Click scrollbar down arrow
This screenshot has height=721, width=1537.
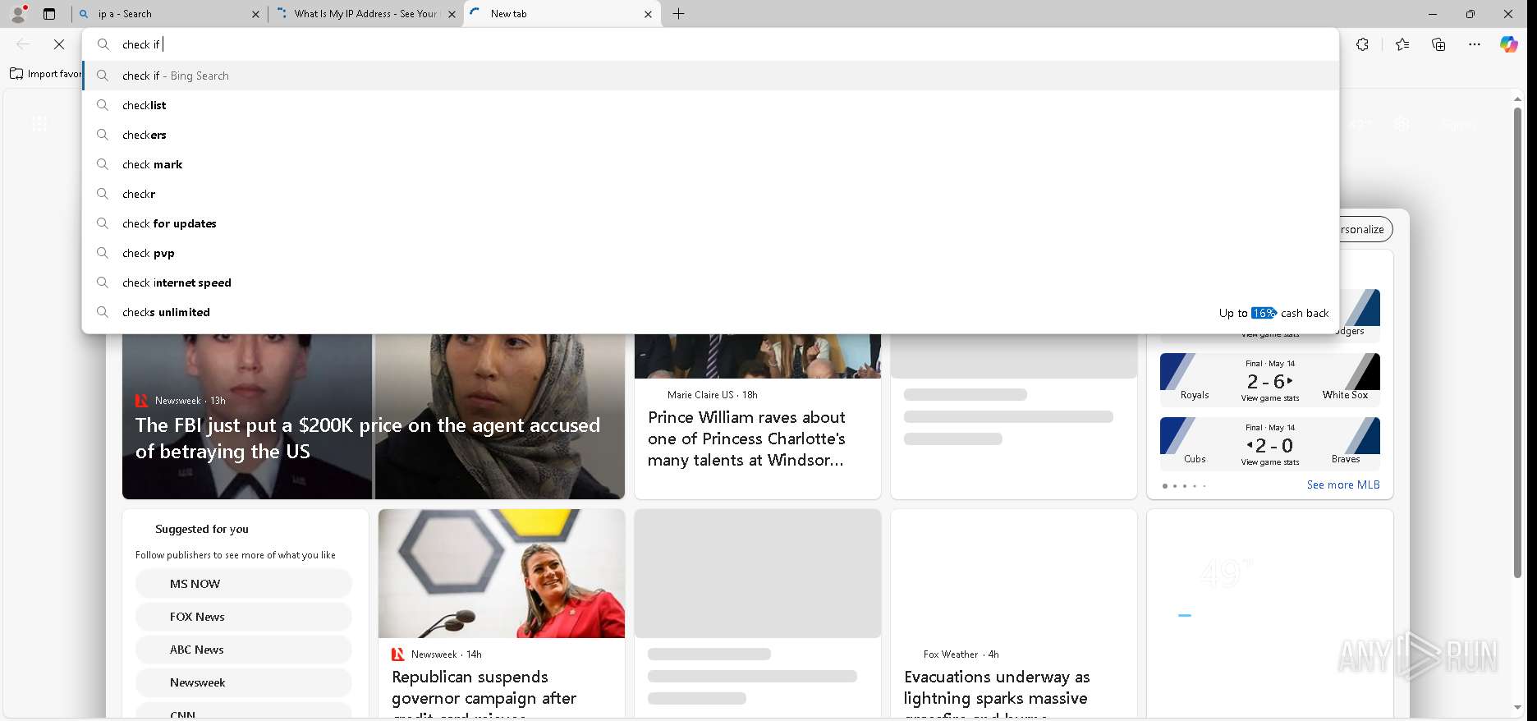tap(1517, 708)
